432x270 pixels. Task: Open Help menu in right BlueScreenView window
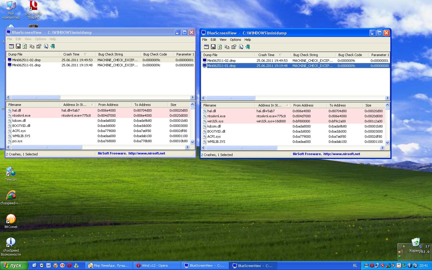247,40
